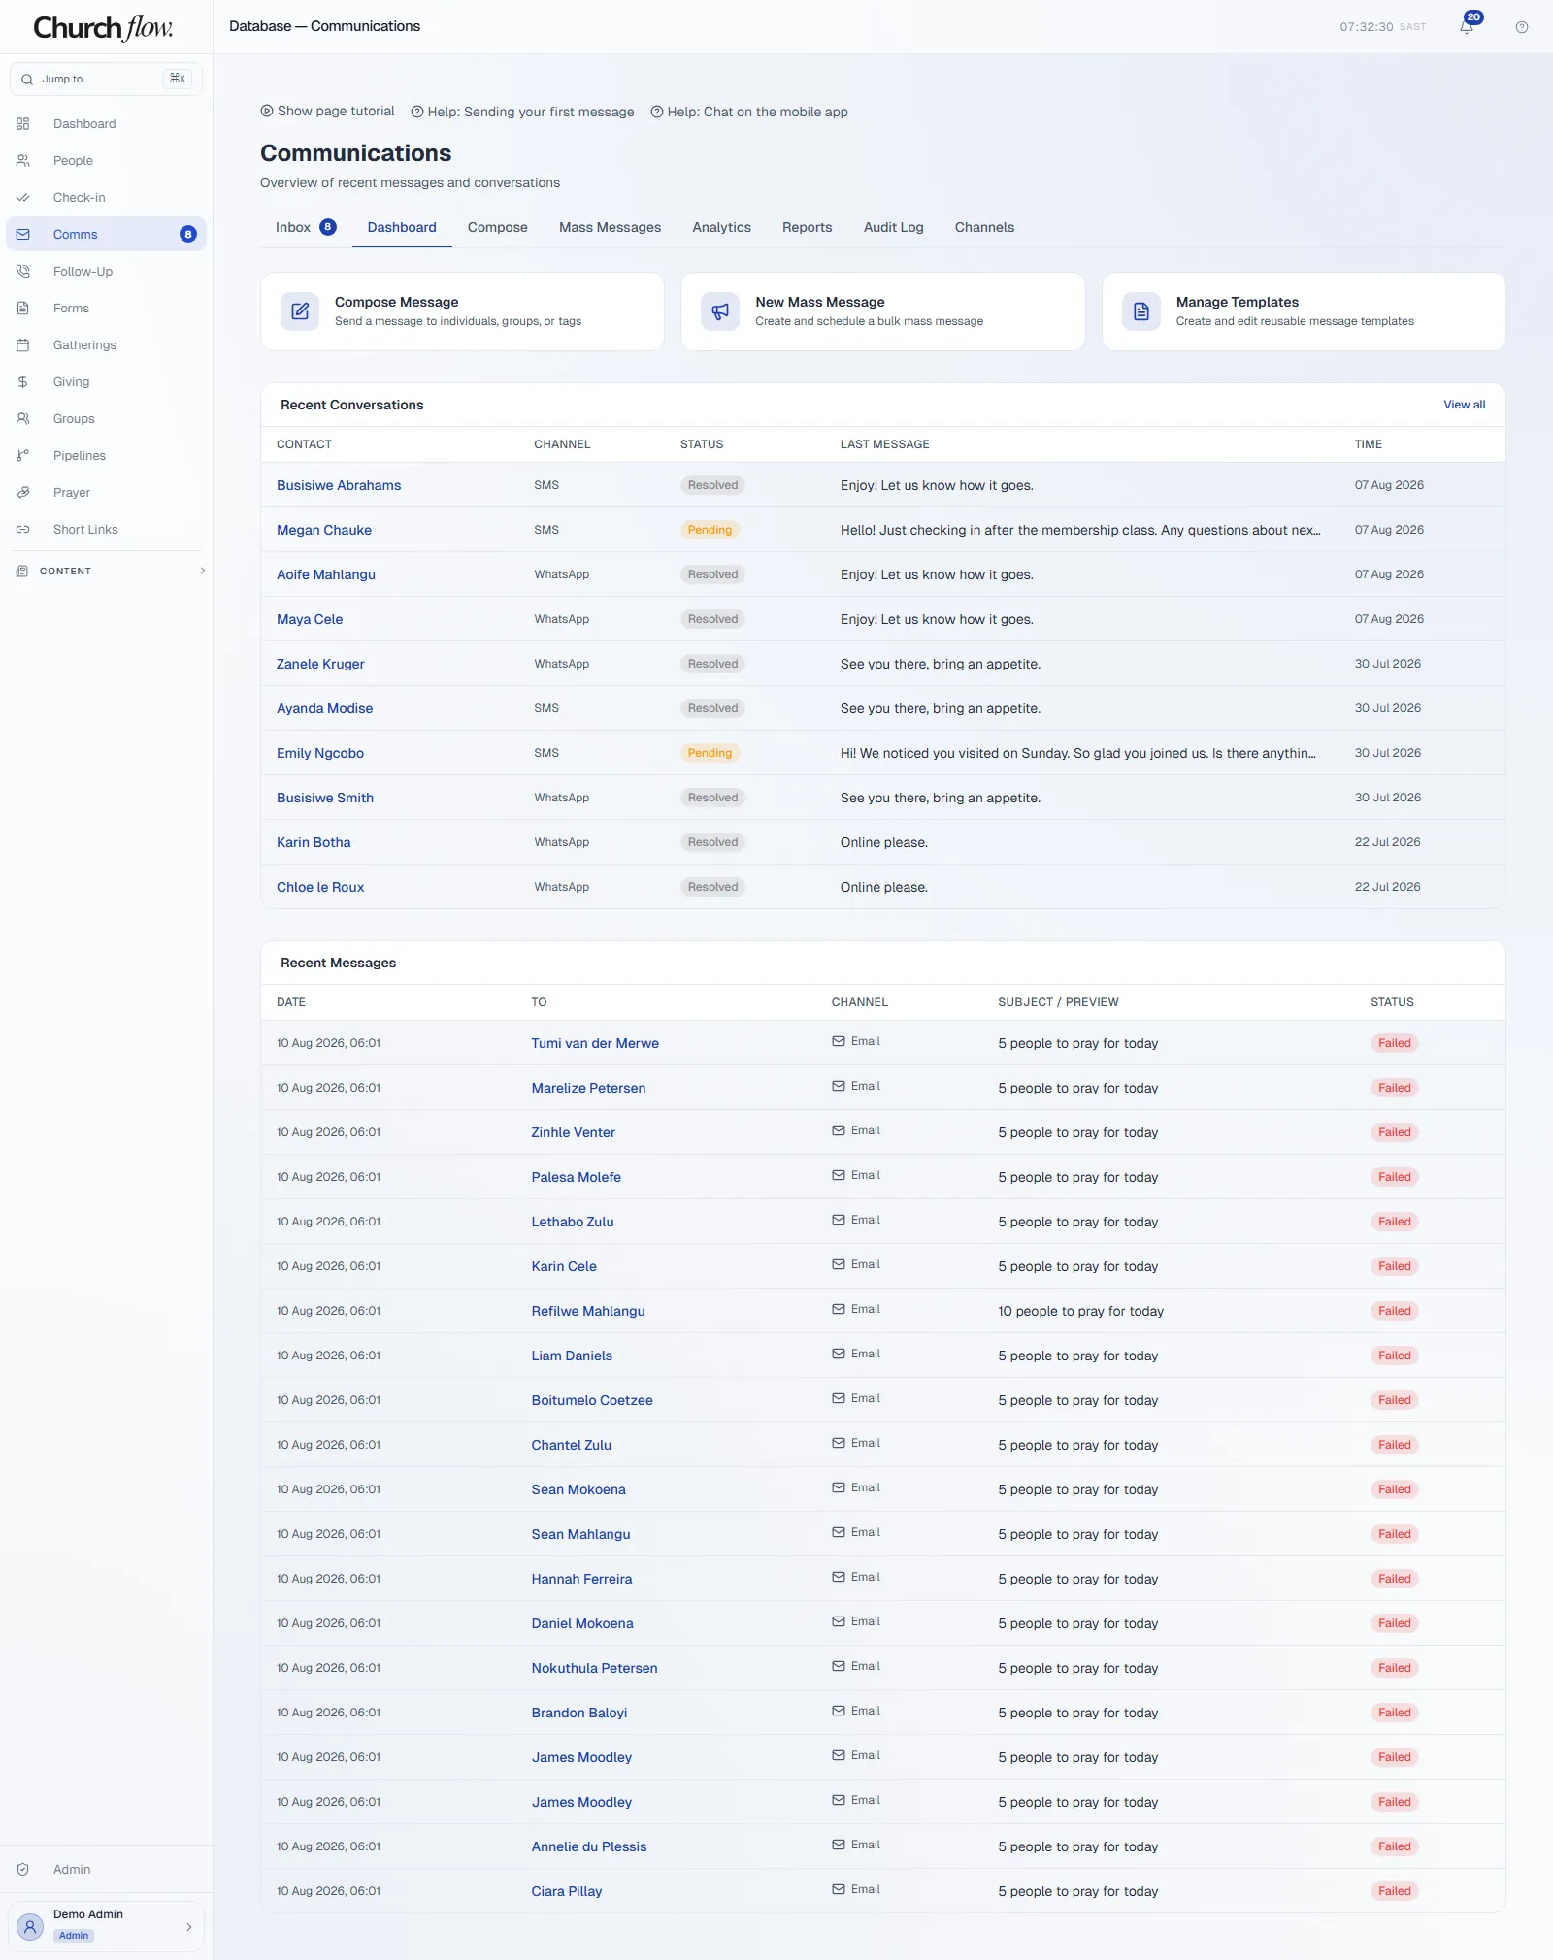Screen dimensions: 1553x1960
Task: Click the Check-in checkmark icon
Action: tap(23, 198)
